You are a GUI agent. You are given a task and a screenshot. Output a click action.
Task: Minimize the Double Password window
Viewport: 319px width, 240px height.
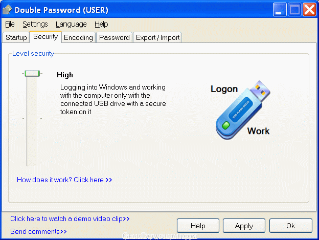(280, 9)
